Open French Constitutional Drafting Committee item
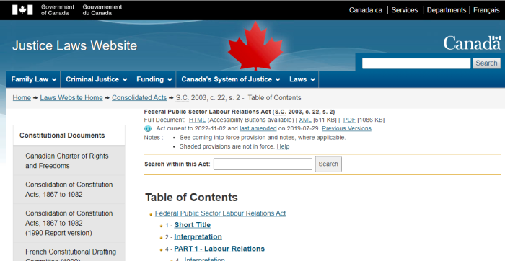The height and width of the screenshot is (261, 505). click(x=69, y=252)
